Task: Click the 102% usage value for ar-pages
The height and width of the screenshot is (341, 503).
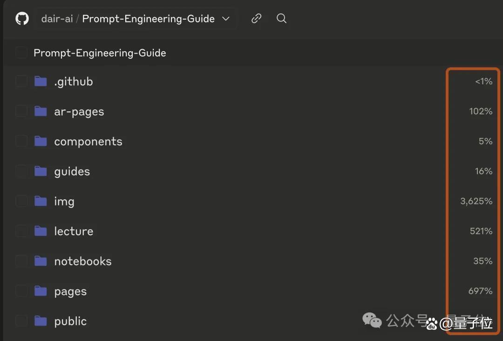Action: (x=481, y=111)
